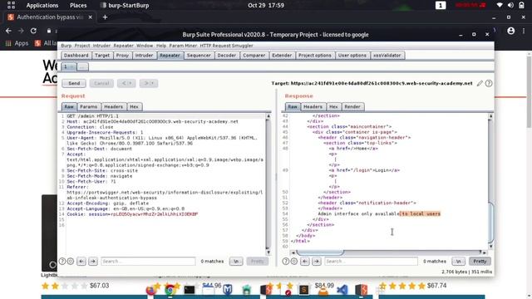Close the Authentication bypass browser tab
532x299 pixels.
91,17
